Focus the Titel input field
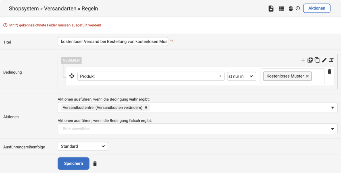Image resolution: width=341 pixels, height=173 pixels. 113,41
